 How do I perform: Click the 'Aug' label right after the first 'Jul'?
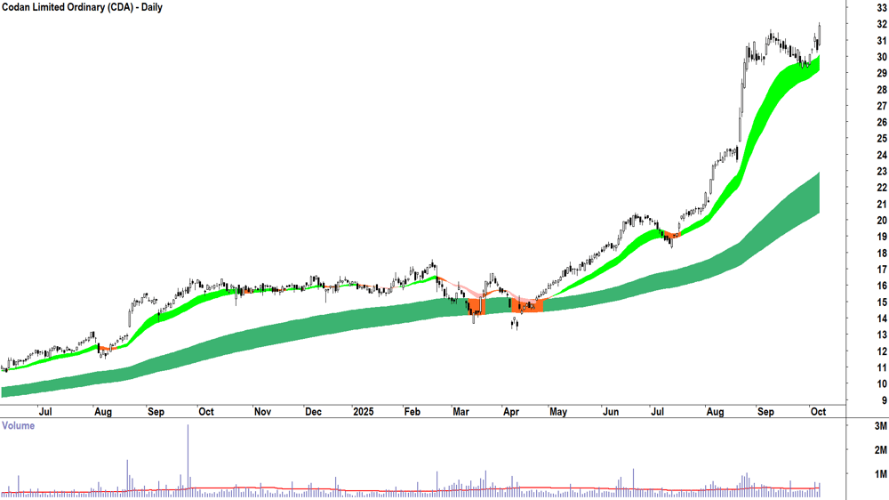pos(102,411)
